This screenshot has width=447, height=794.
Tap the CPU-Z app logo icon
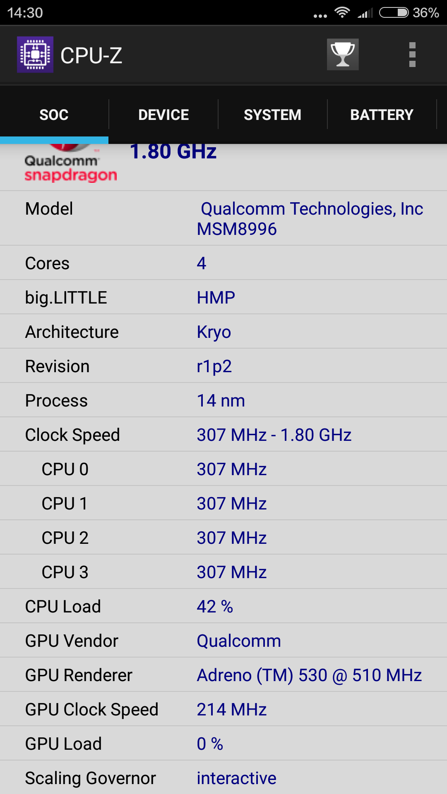(35, 55)
